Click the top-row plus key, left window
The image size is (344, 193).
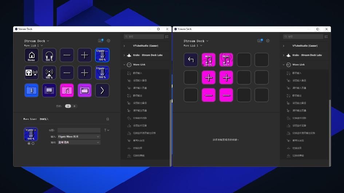point(84,55)
